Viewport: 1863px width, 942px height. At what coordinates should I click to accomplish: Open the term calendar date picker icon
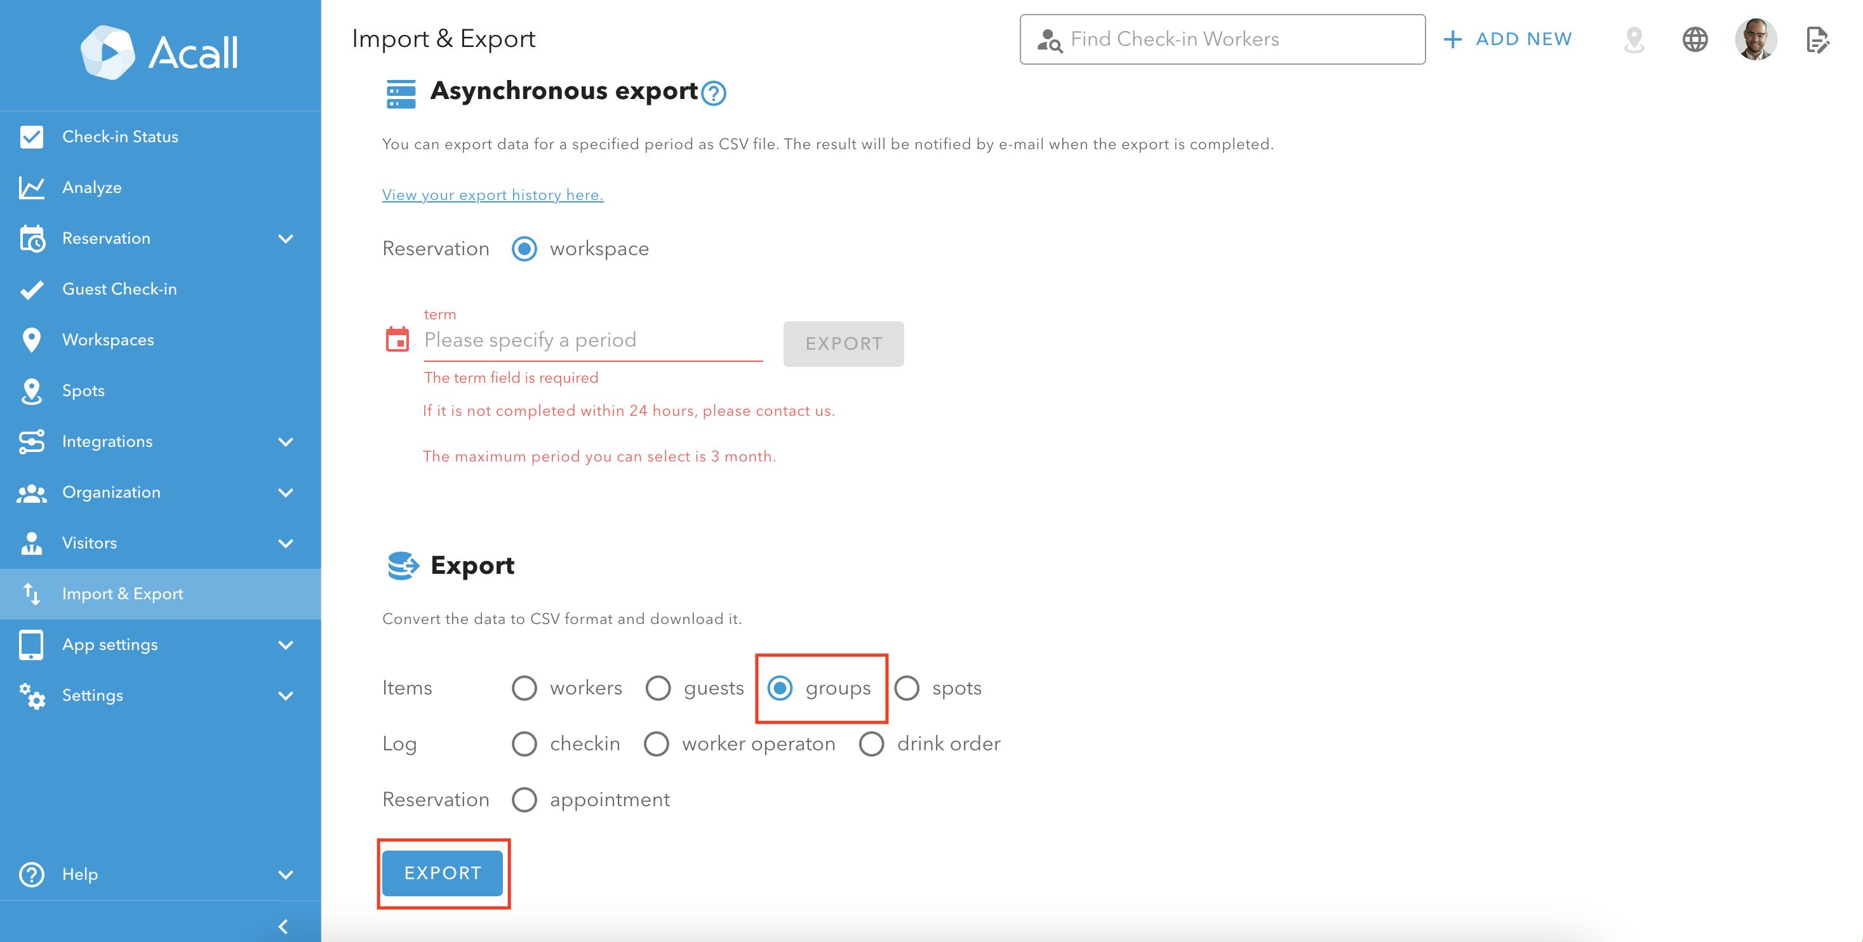pyautogui.click(x=397, y=339)
